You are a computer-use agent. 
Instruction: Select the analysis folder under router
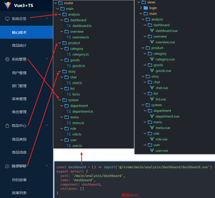point(74,14)
